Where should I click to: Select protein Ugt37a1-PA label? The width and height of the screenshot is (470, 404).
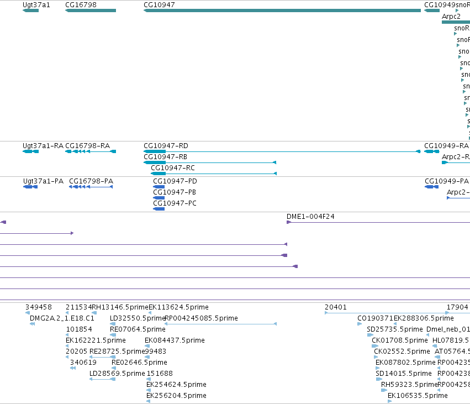43,181
